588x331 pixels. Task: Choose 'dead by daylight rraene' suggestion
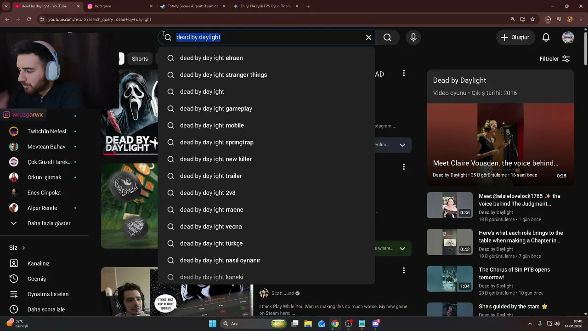click(x=266, y=210)
